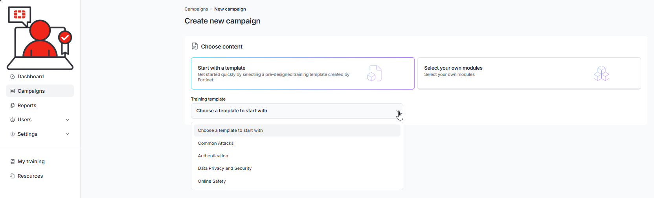This screenshot has width=654, height=198.
Task: Pick Common Attacks from template list
Action: click(216, 144)
